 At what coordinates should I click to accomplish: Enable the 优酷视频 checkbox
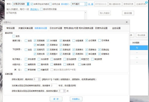pos(39,70)
